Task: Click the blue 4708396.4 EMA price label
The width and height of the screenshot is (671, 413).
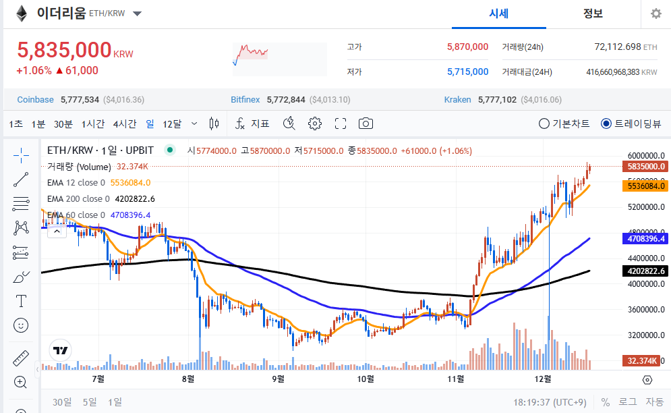Action: pos(645,239)
